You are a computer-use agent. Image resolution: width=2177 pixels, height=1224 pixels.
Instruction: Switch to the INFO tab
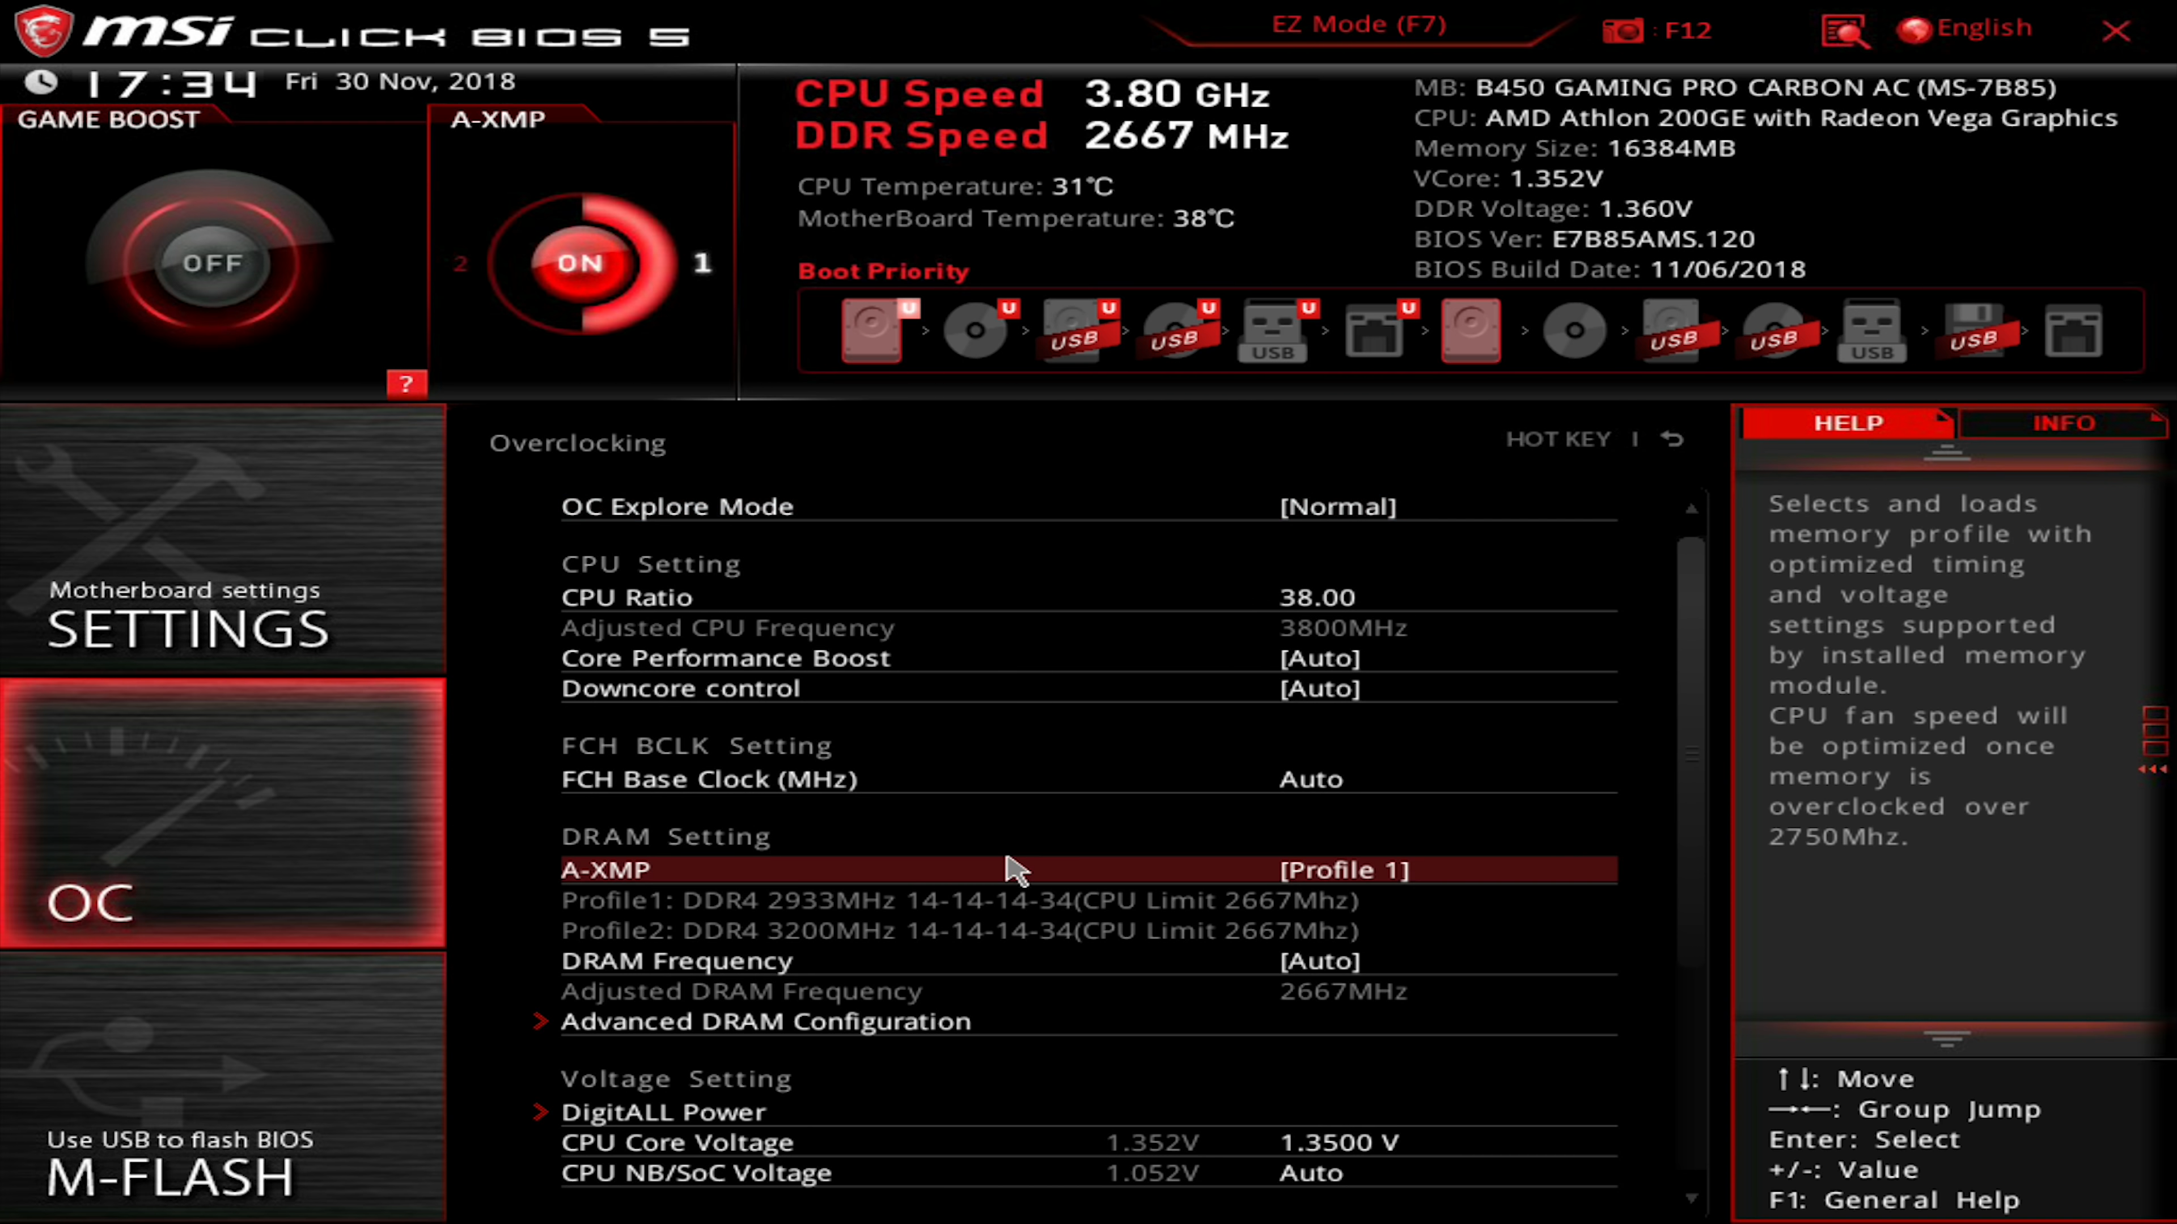pyautogui.click(x=2062, y=423)
